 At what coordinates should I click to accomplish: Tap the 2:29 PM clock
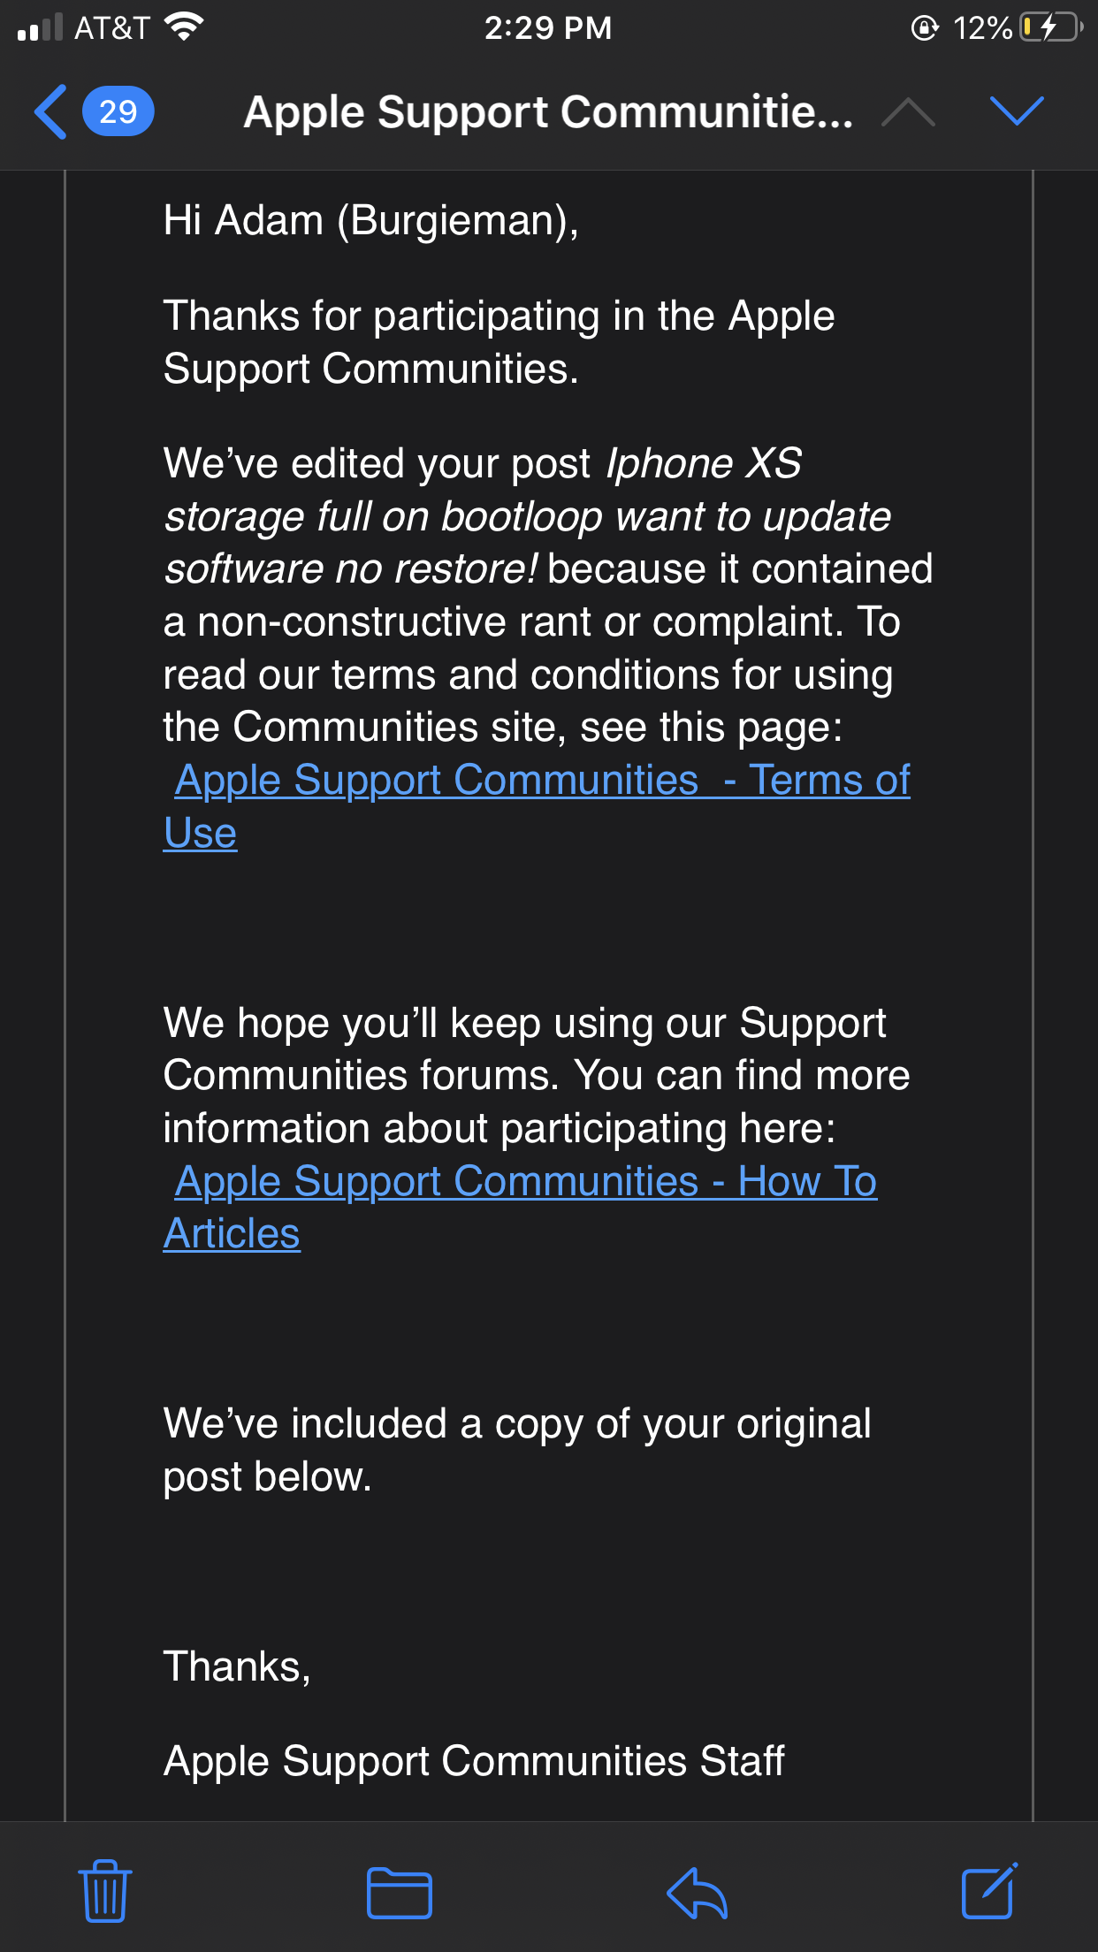(547, 27)
